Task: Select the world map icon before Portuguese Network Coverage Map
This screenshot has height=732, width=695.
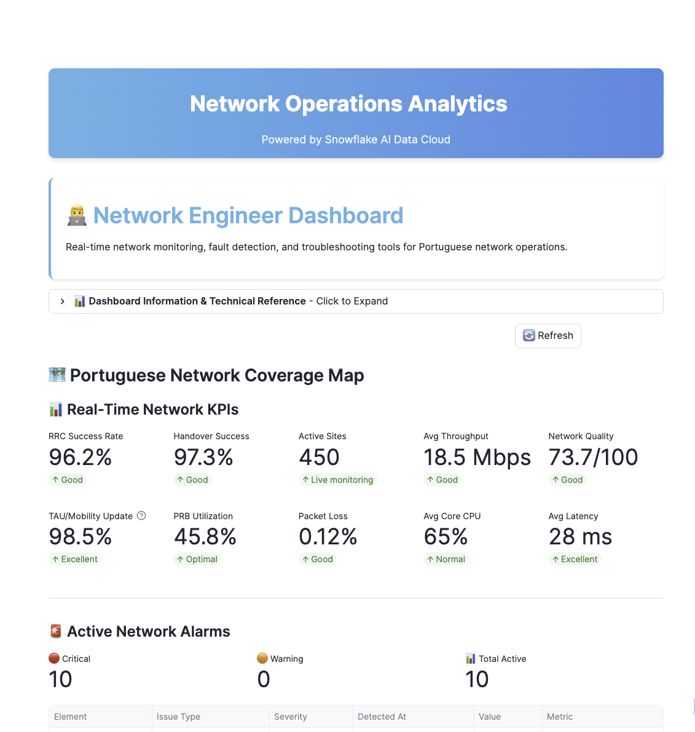Action: click(x=57, y=375)
